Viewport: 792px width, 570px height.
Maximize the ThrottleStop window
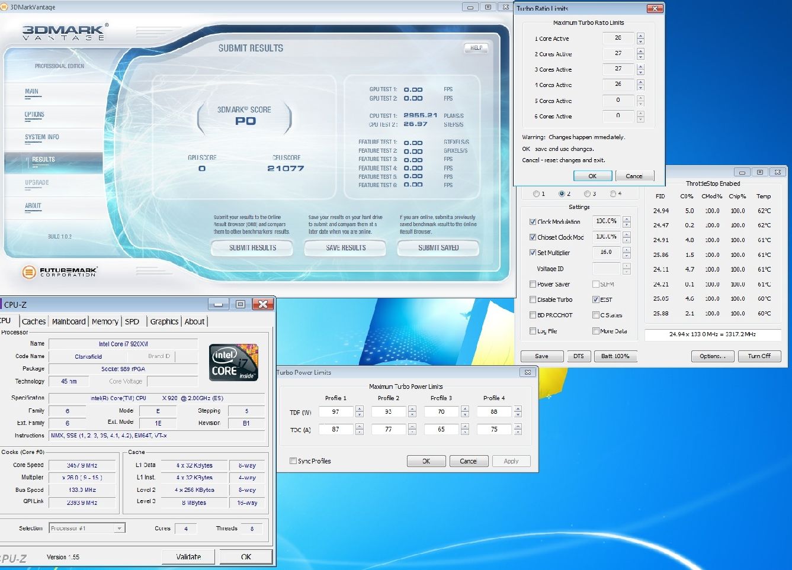759,172
